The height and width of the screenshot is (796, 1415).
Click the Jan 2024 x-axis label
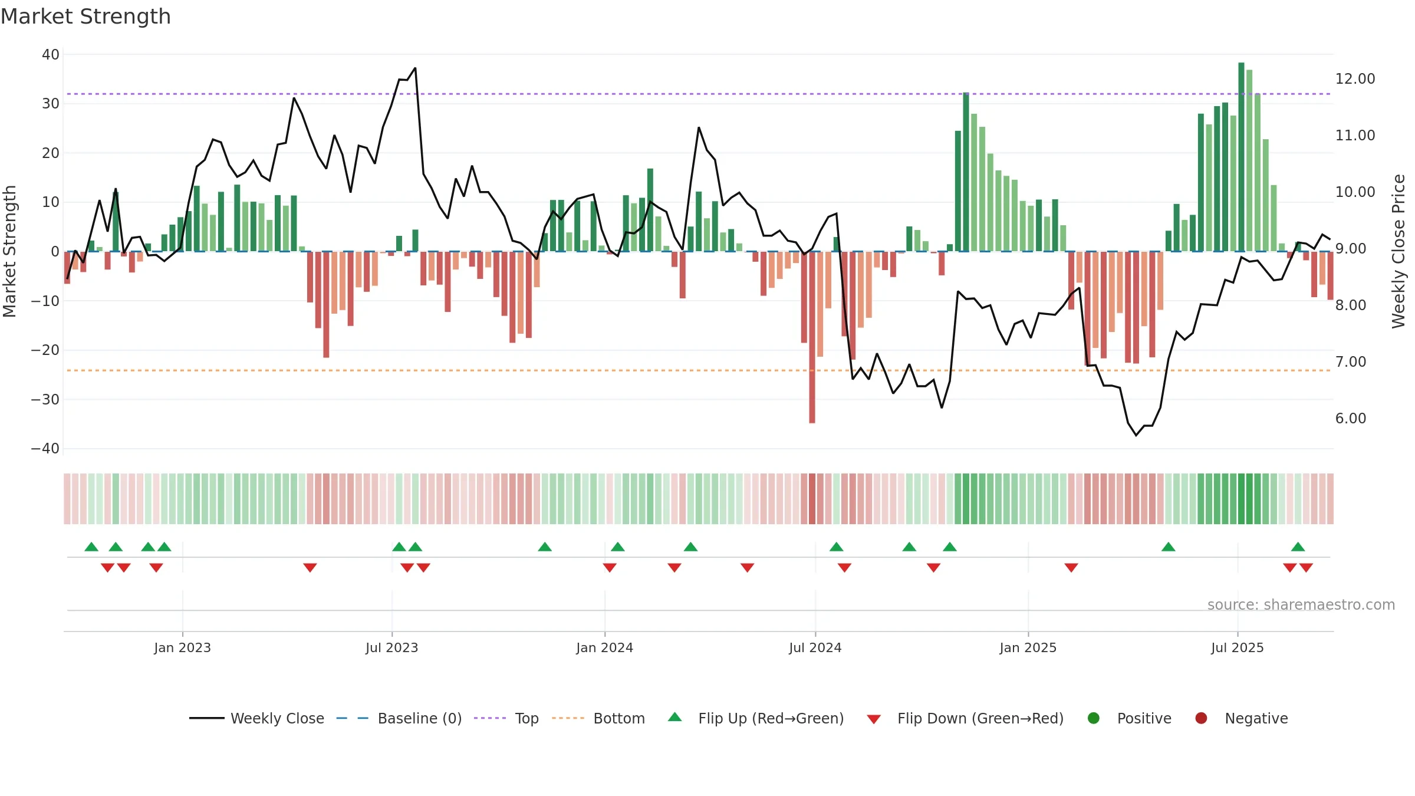coord(605,647)
